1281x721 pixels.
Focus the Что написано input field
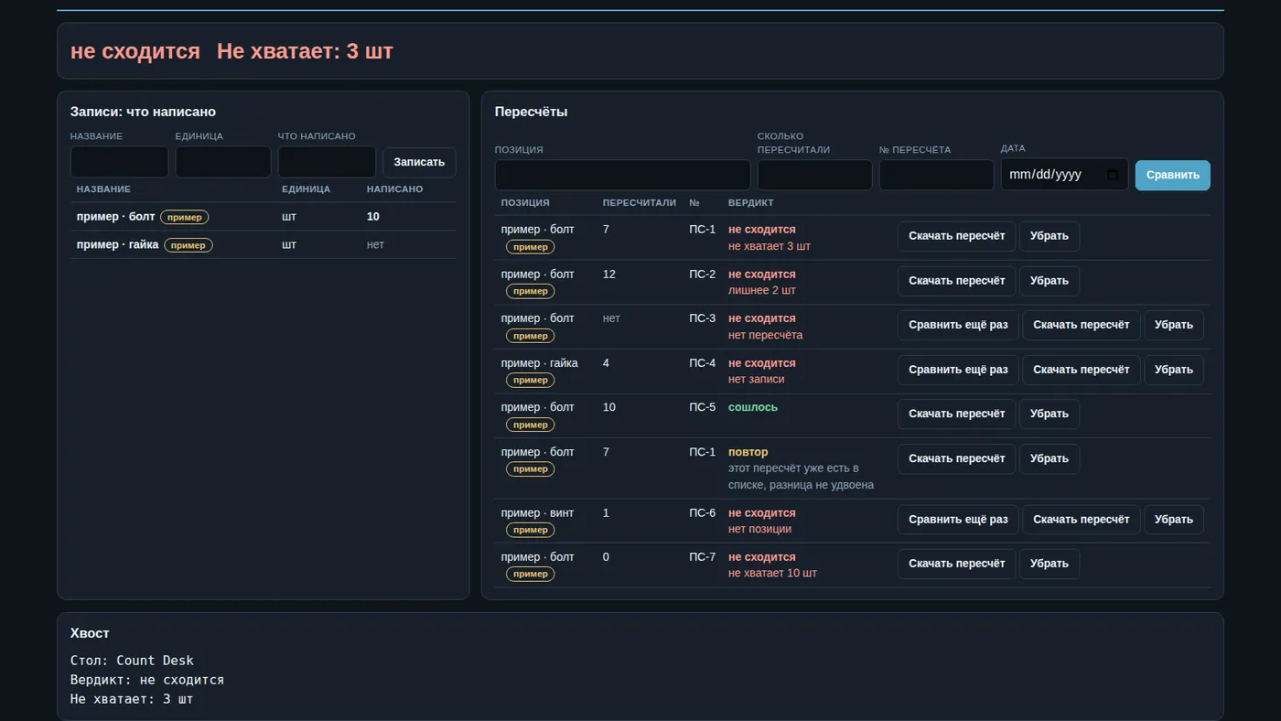tap(327, 162)
